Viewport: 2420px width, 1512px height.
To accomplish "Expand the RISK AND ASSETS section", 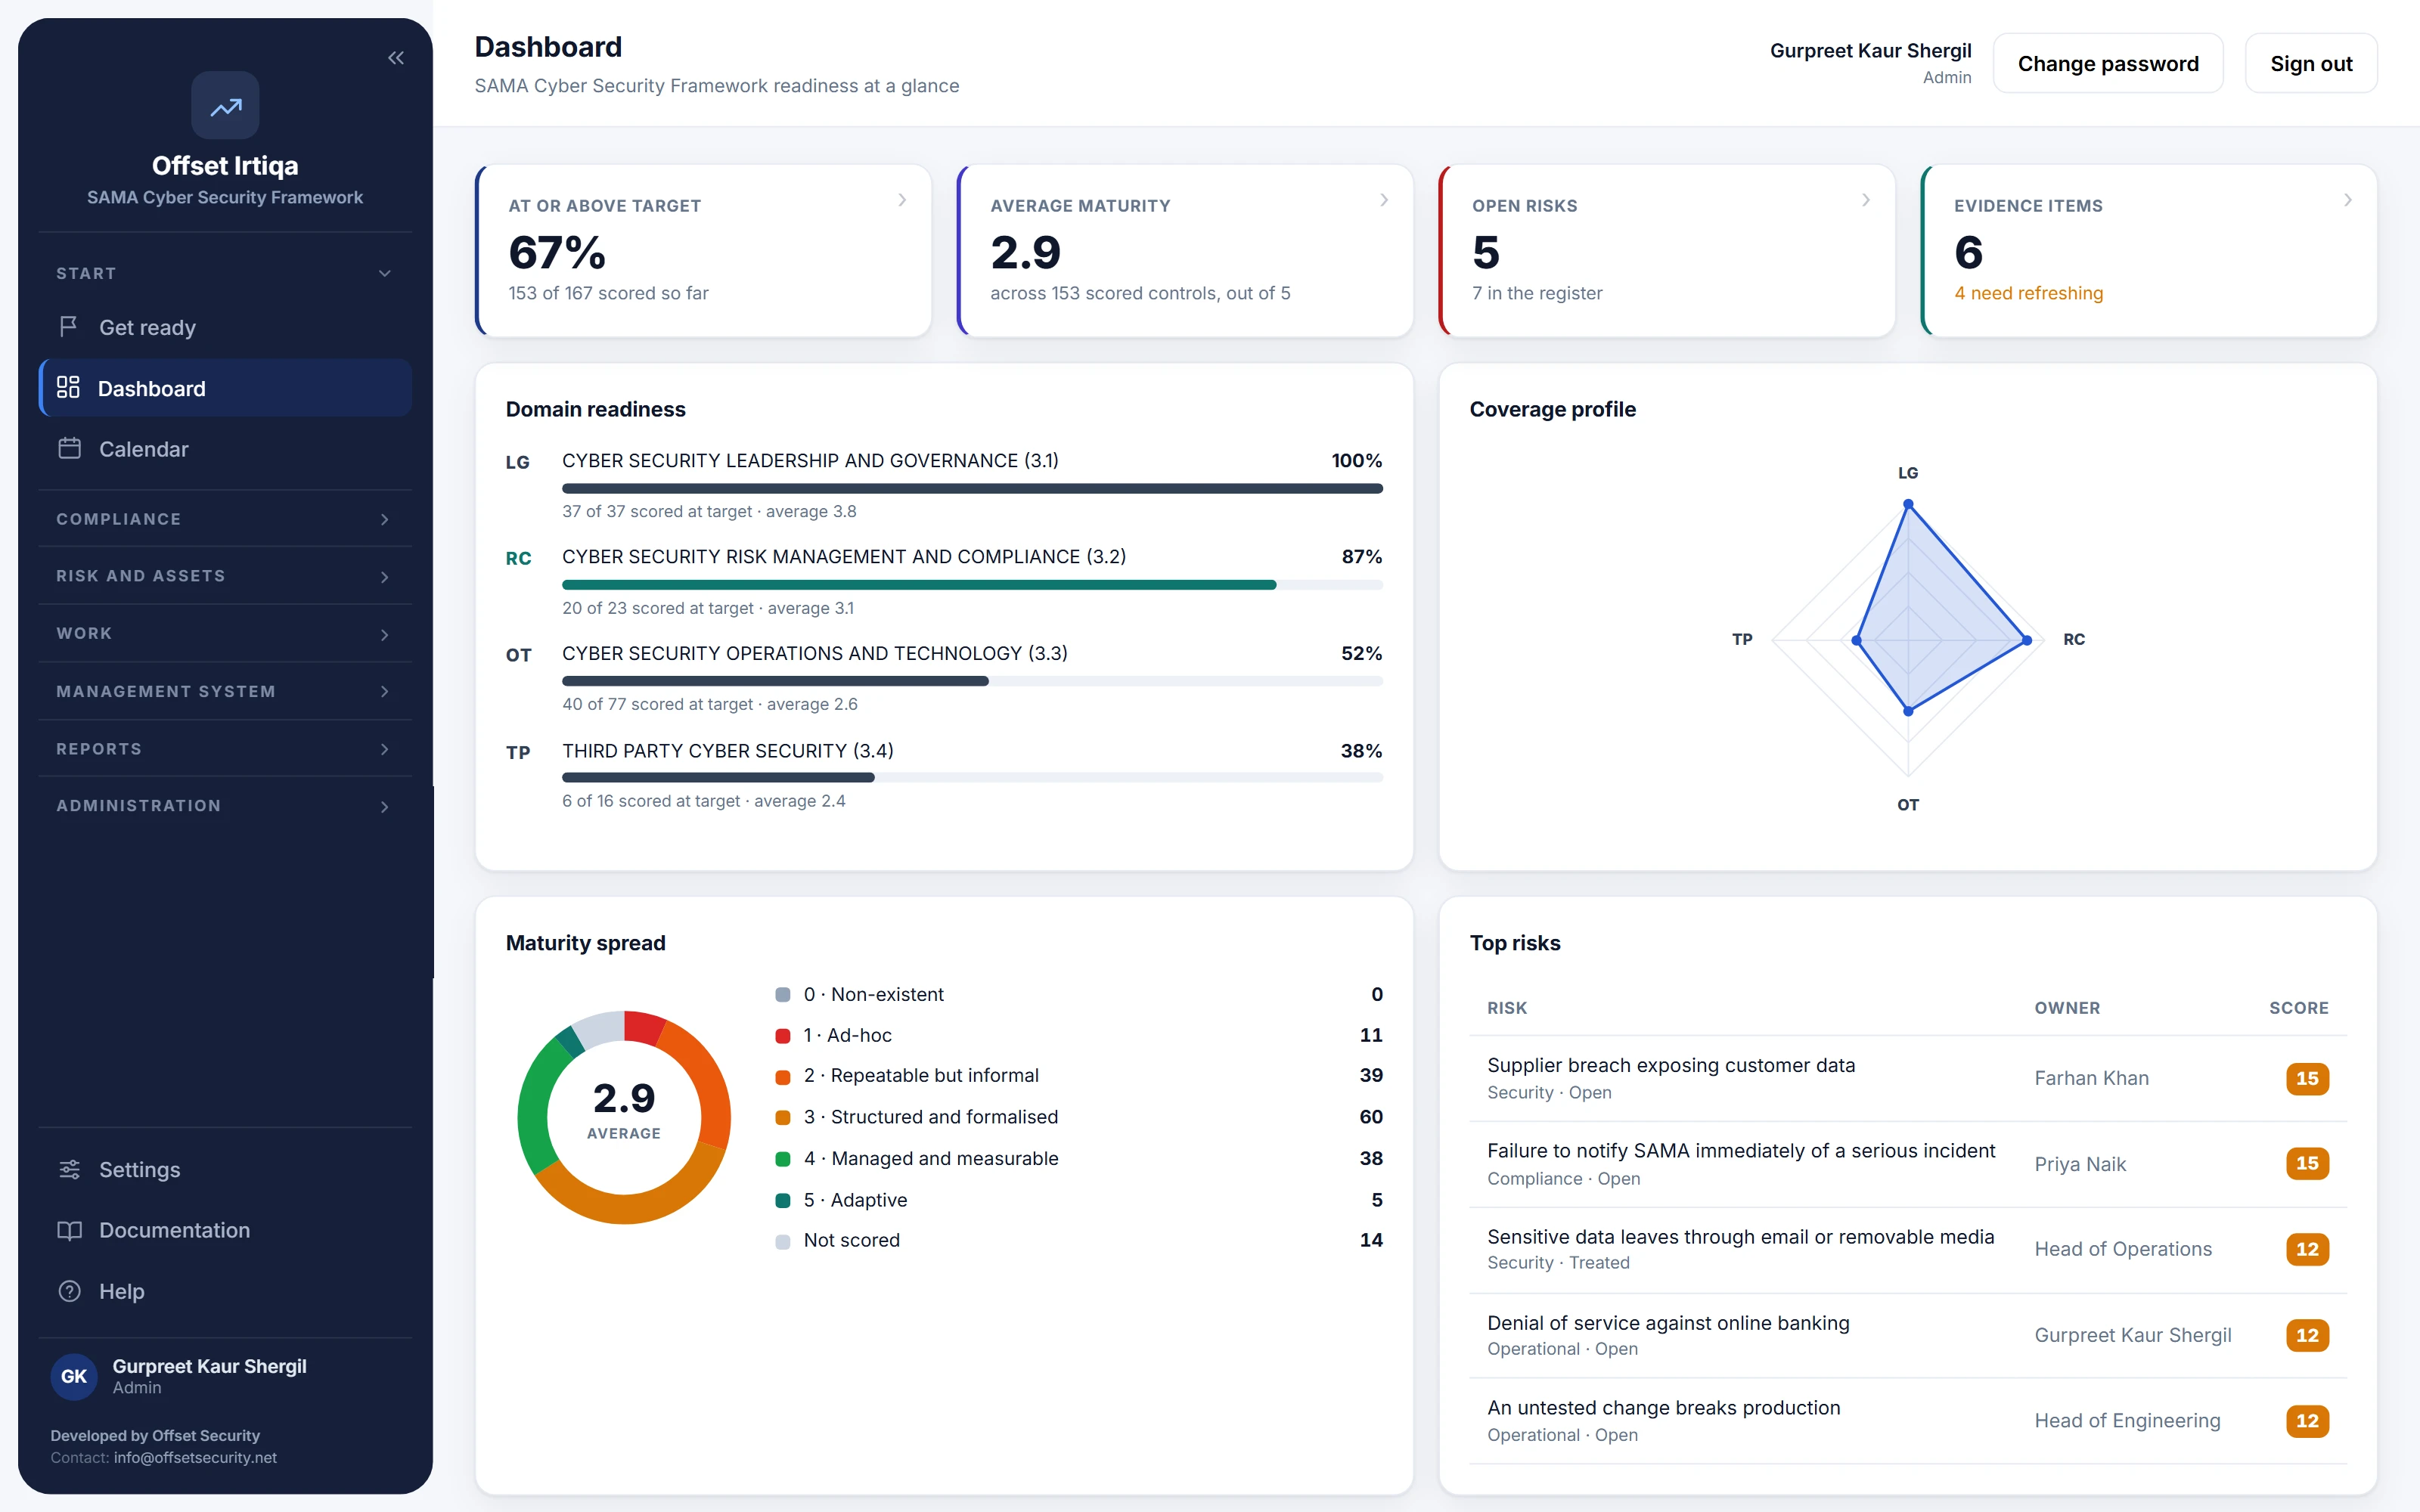I will (225, 576).
